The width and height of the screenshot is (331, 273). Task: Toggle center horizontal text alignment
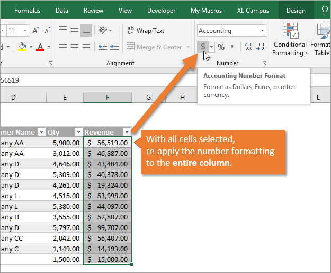(x=75, y=47)
